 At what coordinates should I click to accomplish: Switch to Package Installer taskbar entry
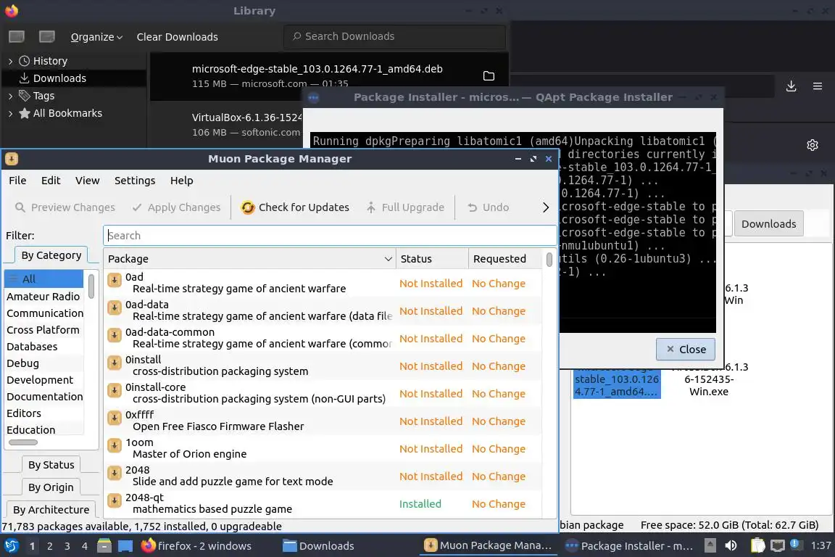click(x=629, y=546)
